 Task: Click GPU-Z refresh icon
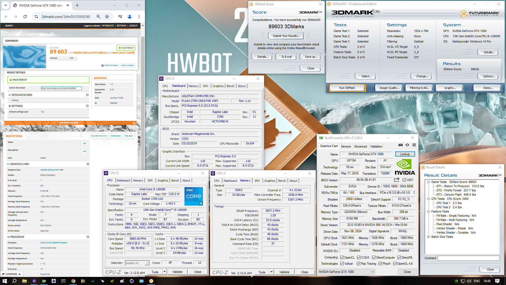point(407,145)
